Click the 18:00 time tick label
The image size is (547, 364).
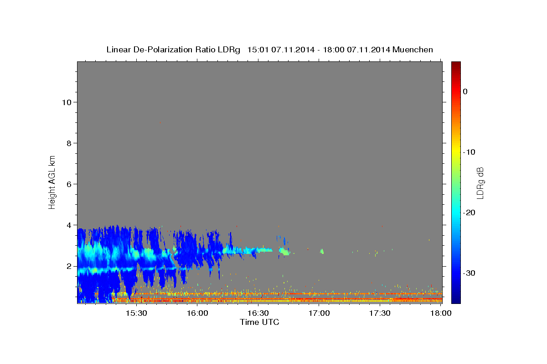point(441,313)
